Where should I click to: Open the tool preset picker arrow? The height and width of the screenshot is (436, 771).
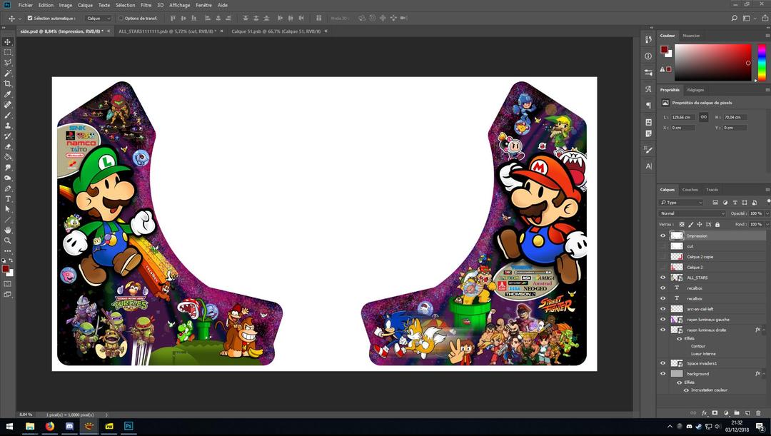[20, 18]
